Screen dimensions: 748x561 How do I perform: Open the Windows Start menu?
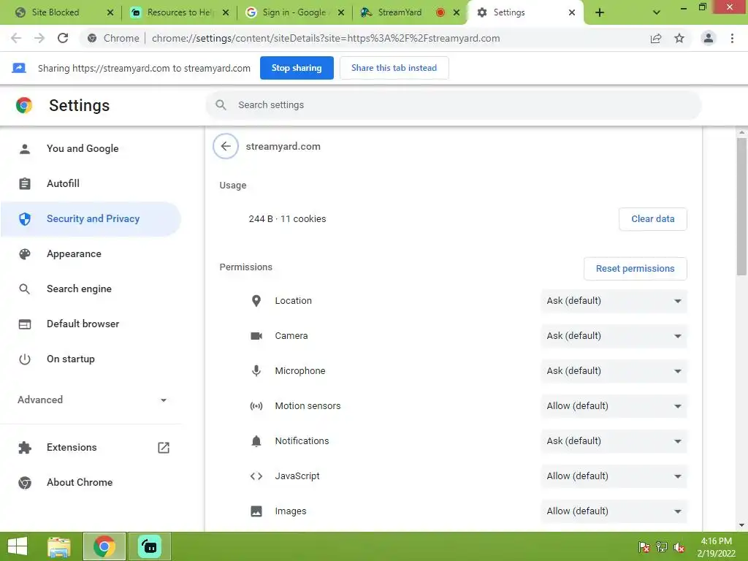click(18, 546)
